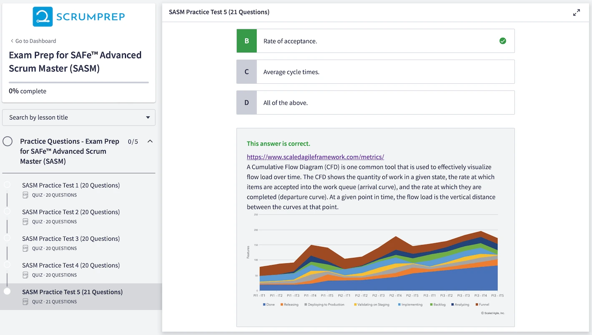Open the scaledagileframework.com metrics link
Screen dimensions: 592x335
coord(315,157)
